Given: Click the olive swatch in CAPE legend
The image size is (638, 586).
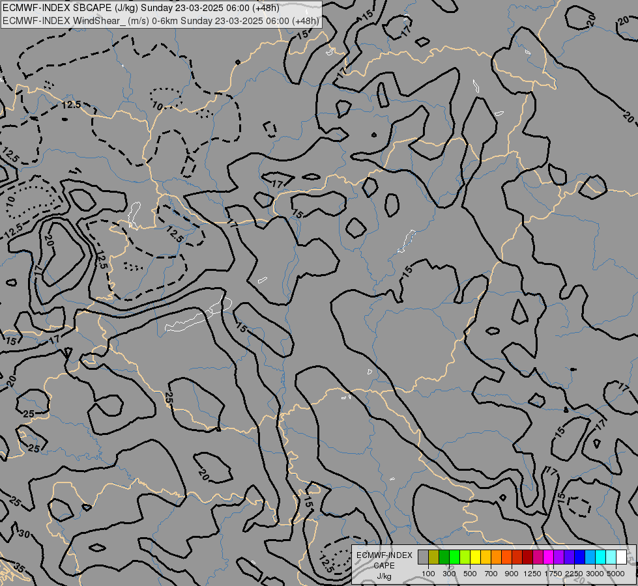Looking at the screenshot, I should 433,557.
